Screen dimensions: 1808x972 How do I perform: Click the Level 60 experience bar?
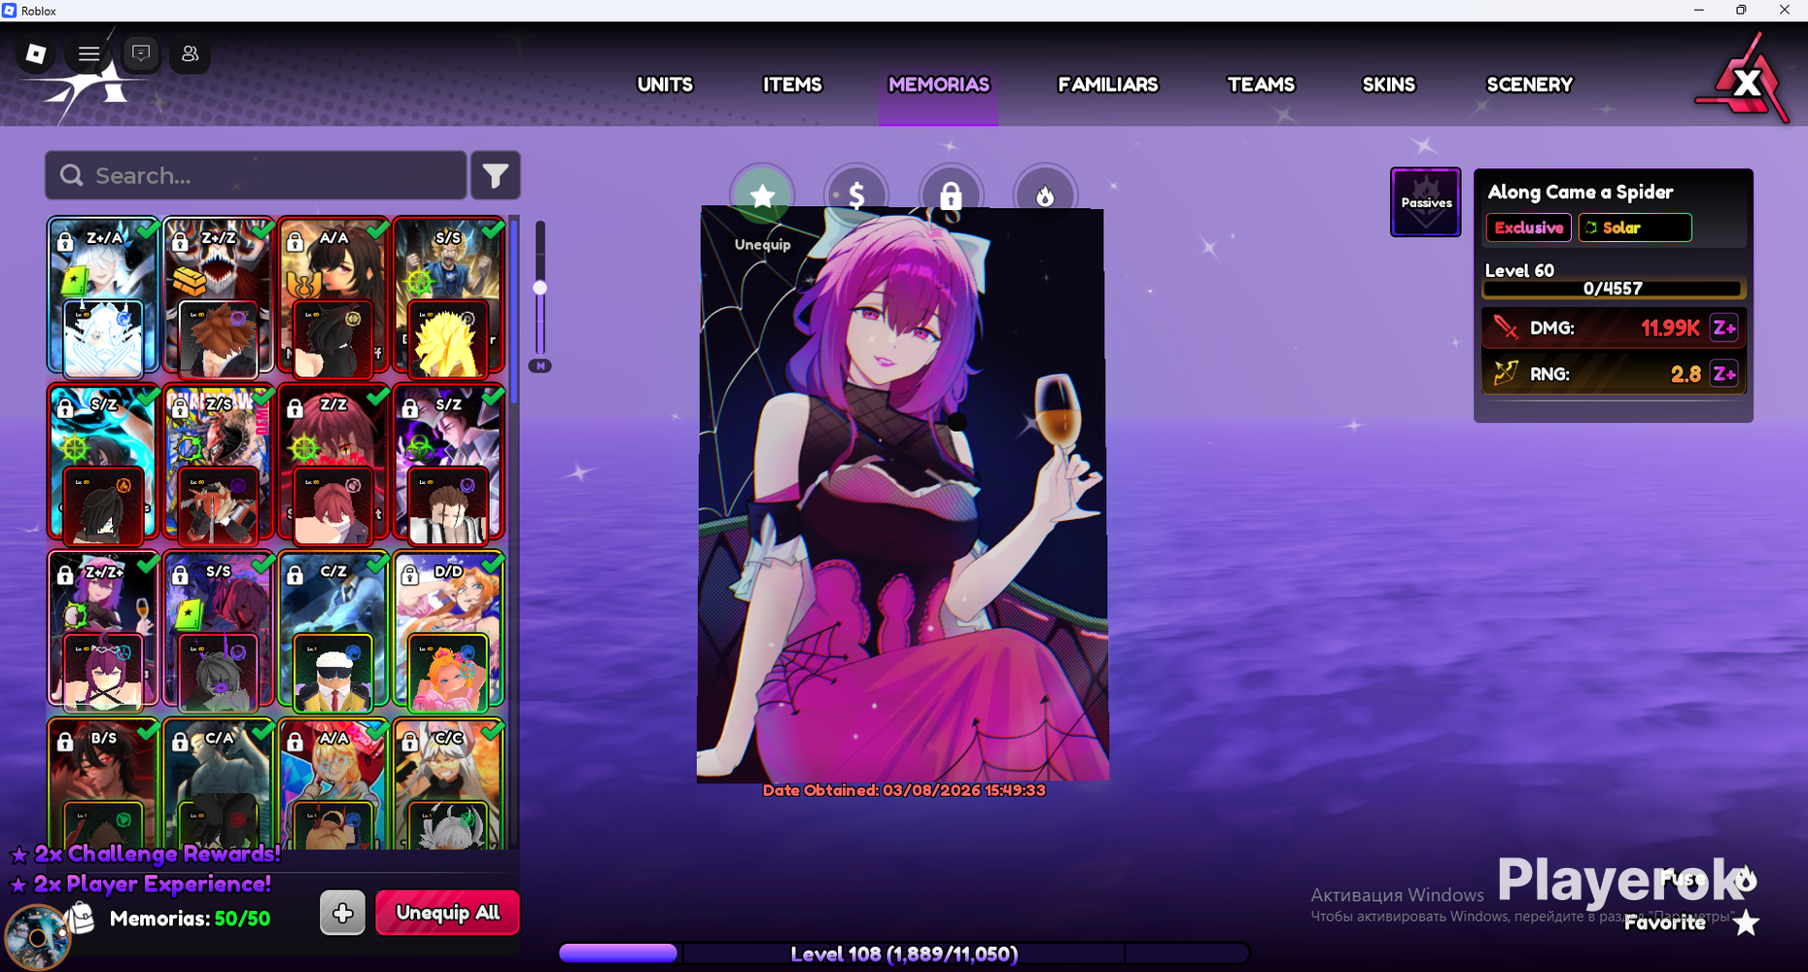(1614, 289)
